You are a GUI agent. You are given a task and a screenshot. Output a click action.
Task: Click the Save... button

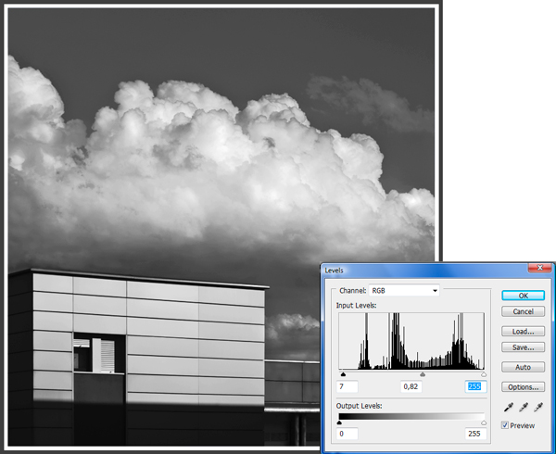523,347
